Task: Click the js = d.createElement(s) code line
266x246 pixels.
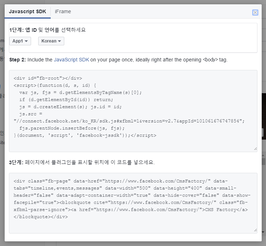Action: tap(70, 107)
